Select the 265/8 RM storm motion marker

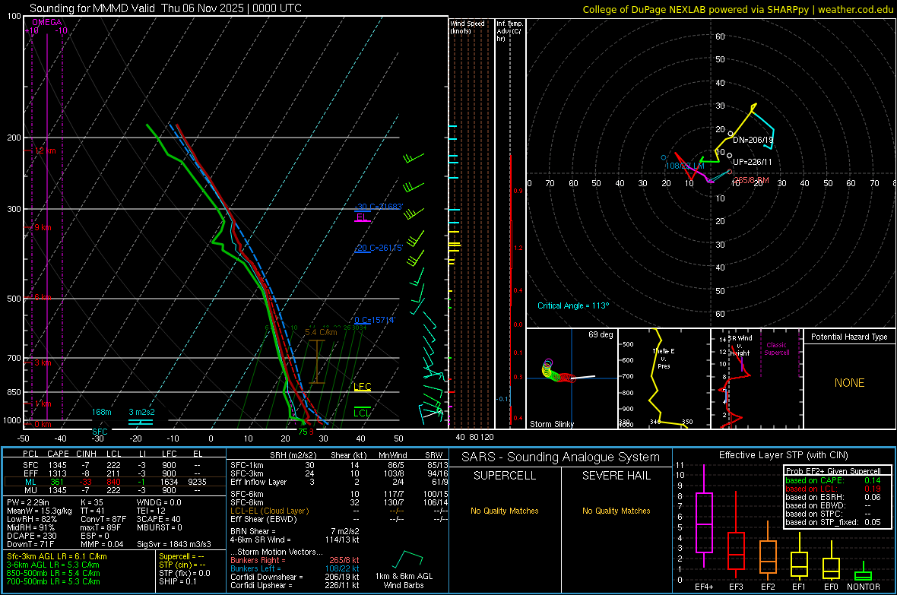751,180
